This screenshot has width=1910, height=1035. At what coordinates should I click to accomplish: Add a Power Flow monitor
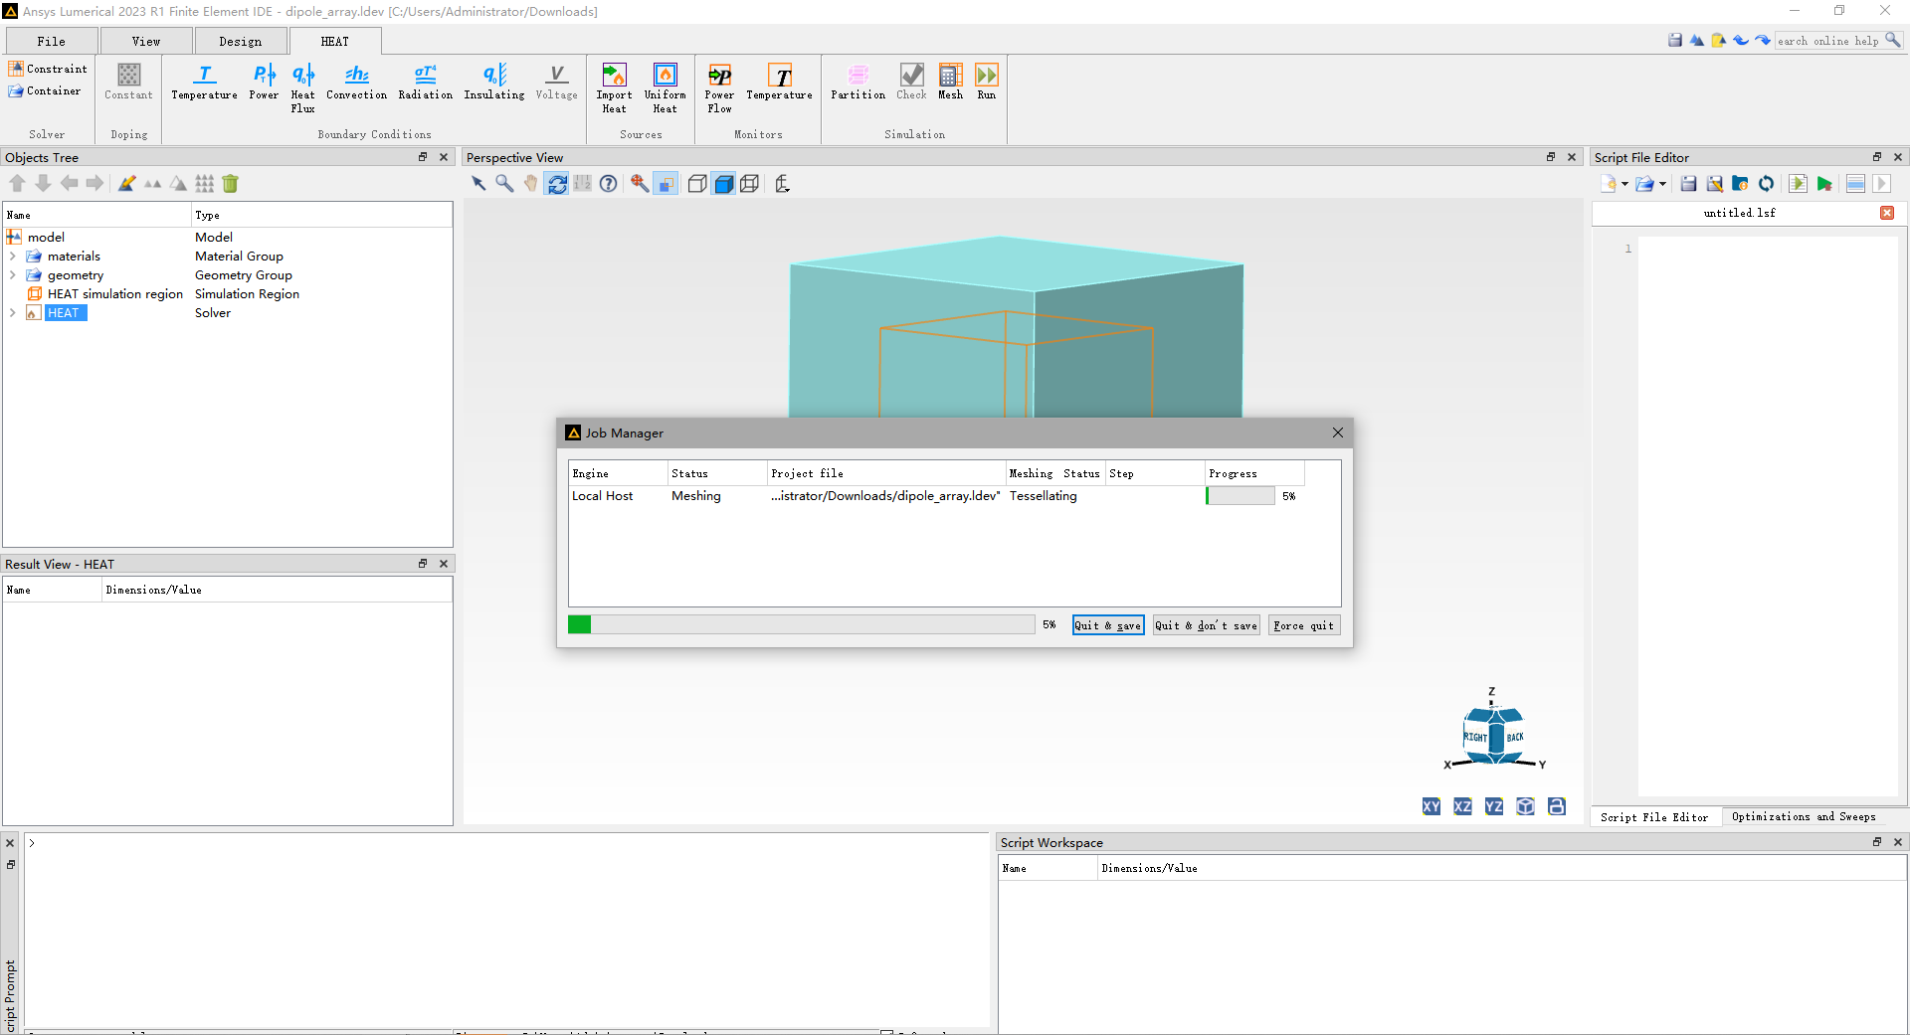point(719,88)
